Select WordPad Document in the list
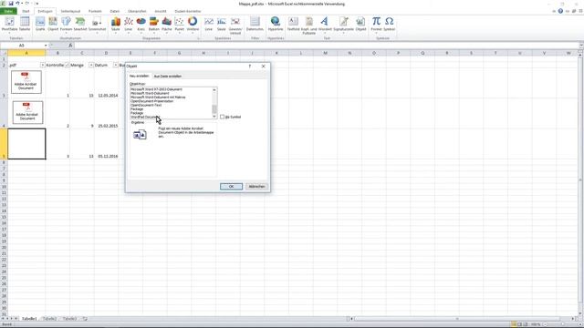The height and width of the screenshot is (328, 584). pos(146,117)
